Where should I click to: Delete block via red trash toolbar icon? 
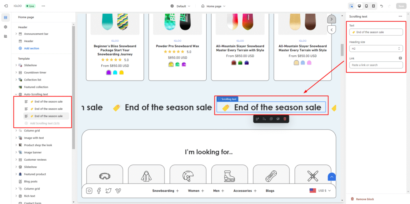tap(285, 119)
